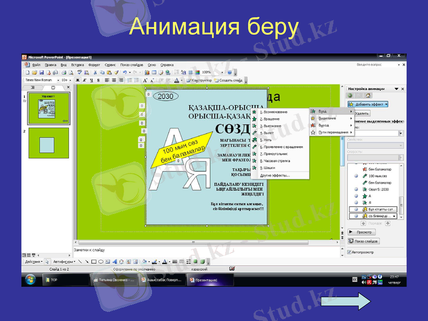Open the font color picker arrow

click(181, 80)
